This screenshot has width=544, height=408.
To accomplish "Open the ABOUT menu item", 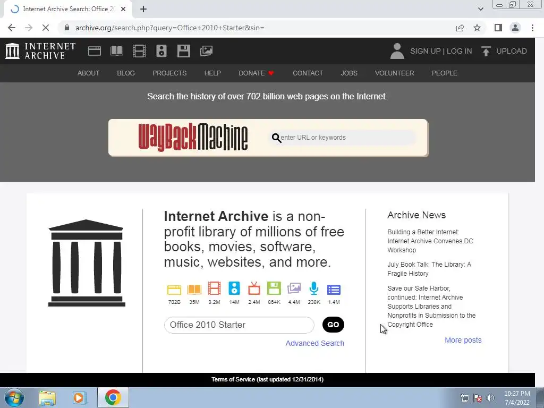I will (89, 73).
